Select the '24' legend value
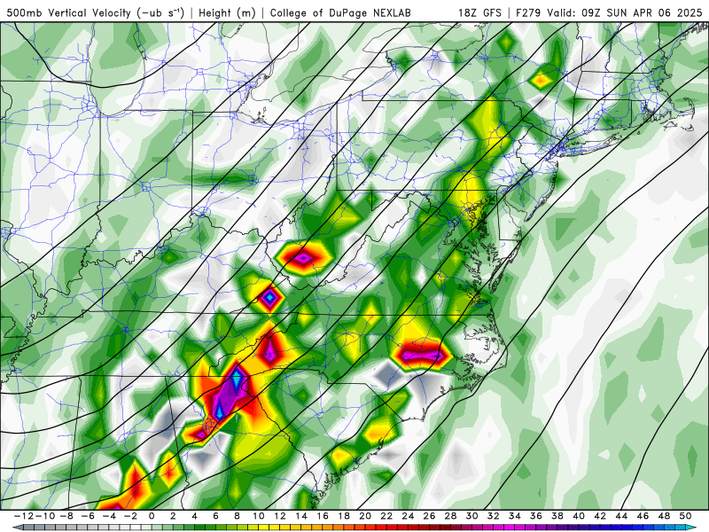 point(408,516)
